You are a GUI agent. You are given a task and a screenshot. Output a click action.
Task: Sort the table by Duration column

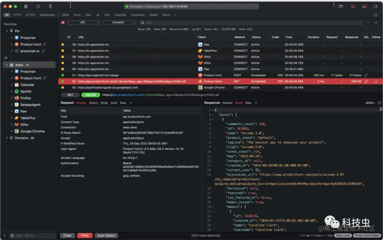click(x=313, y=37)
